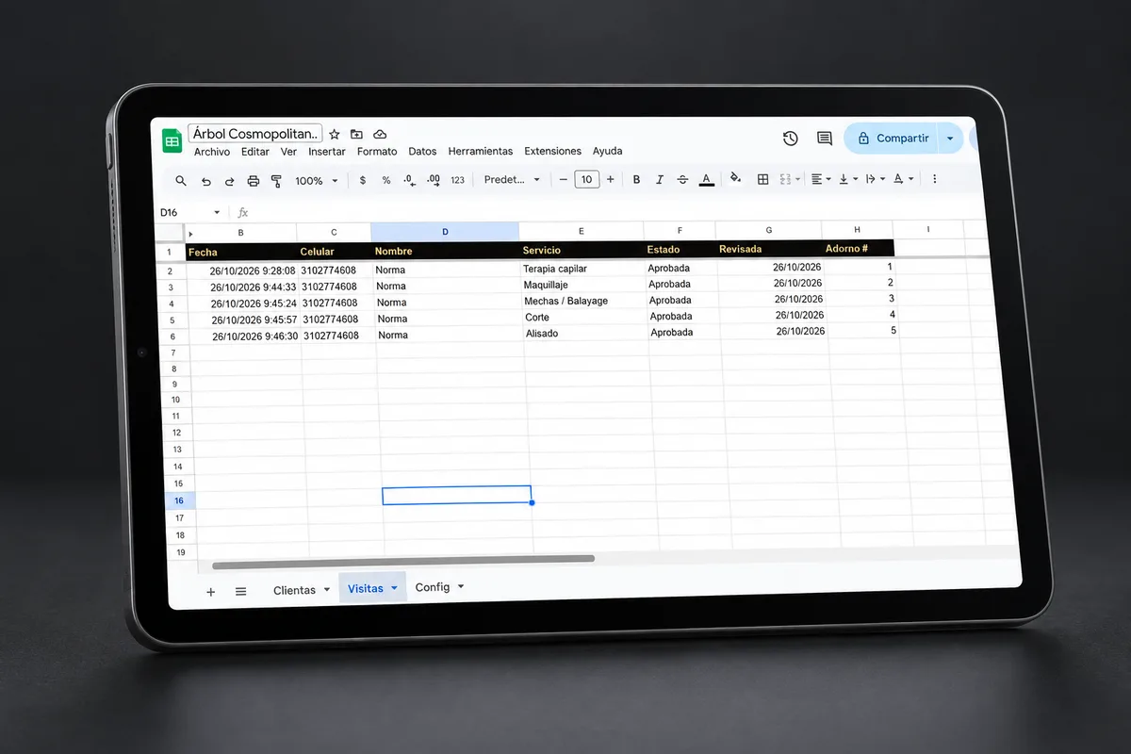Add a new sheet with plus button
Screen dimensions: 1131x754
click(x=210, y=592)
